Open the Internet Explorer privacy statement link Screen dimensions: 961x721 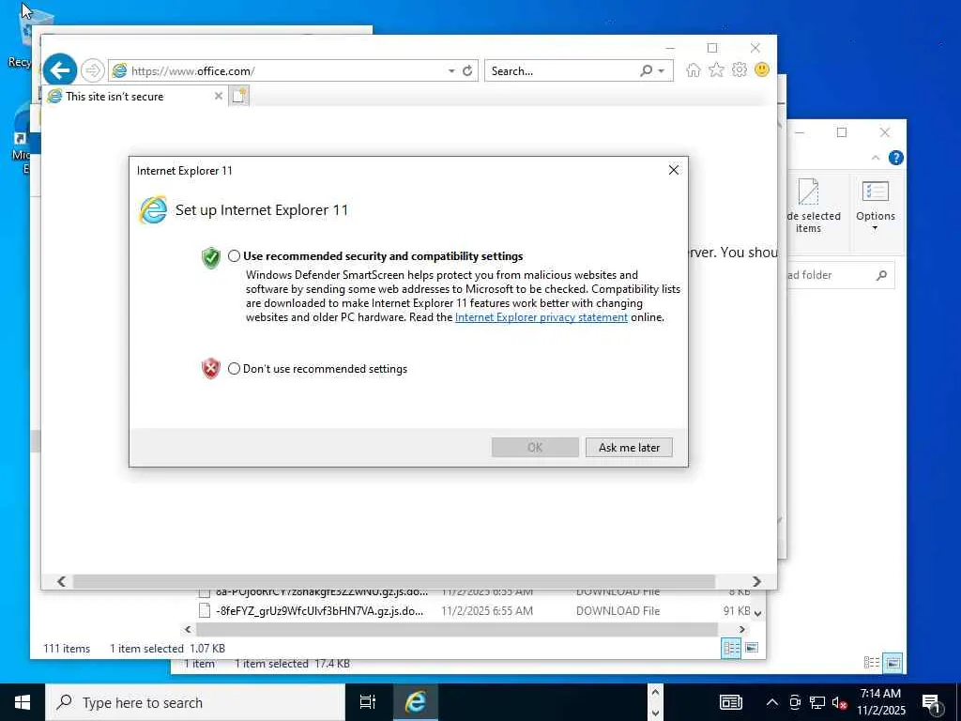pos(542,317)
